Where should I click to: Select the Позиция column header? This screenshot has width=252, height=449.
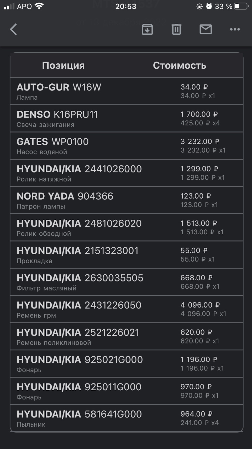pos(63,65)
